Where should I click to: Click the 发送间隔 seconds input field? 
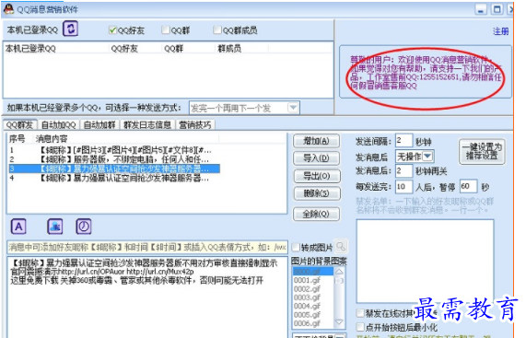tap(403, 141)
